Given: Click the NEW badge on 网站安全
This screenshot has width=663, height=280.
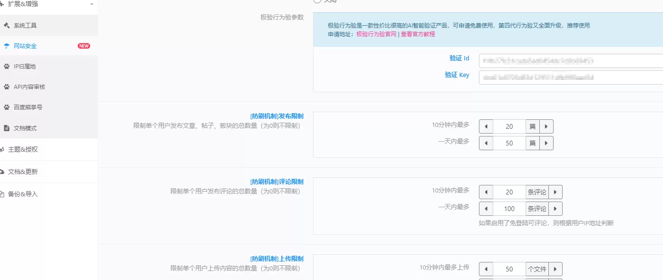Looking at the screenshot, I should pos(84,46).
